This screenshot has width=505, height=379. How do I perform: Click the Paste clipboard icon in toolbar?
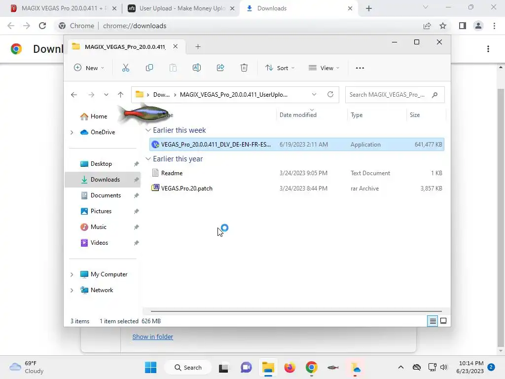coord(173,68)
